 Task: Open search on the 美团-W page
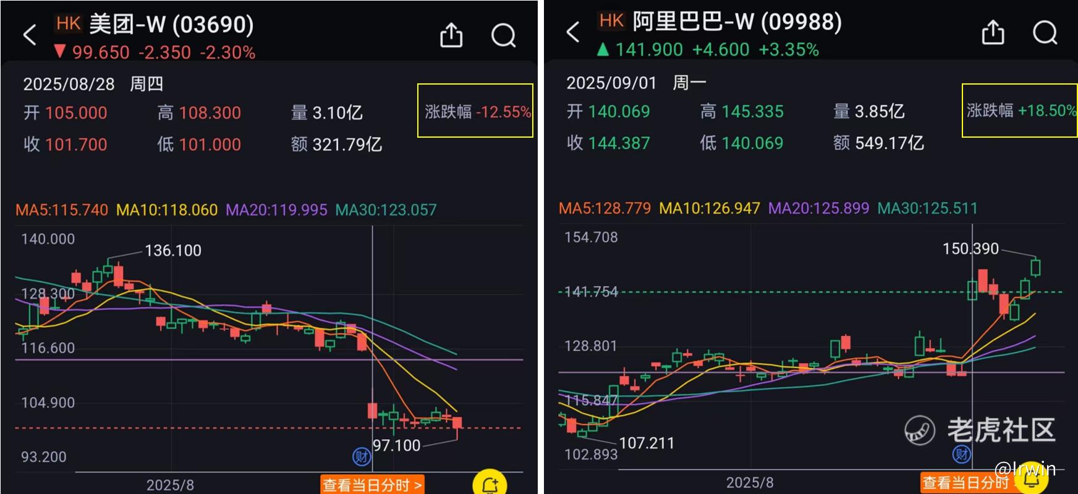[503, 35]
